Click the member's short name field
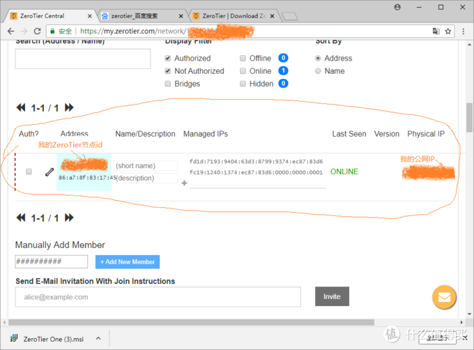Image resolution: width=474 pixels, height=350 pixels. click(x=146, y=166)
